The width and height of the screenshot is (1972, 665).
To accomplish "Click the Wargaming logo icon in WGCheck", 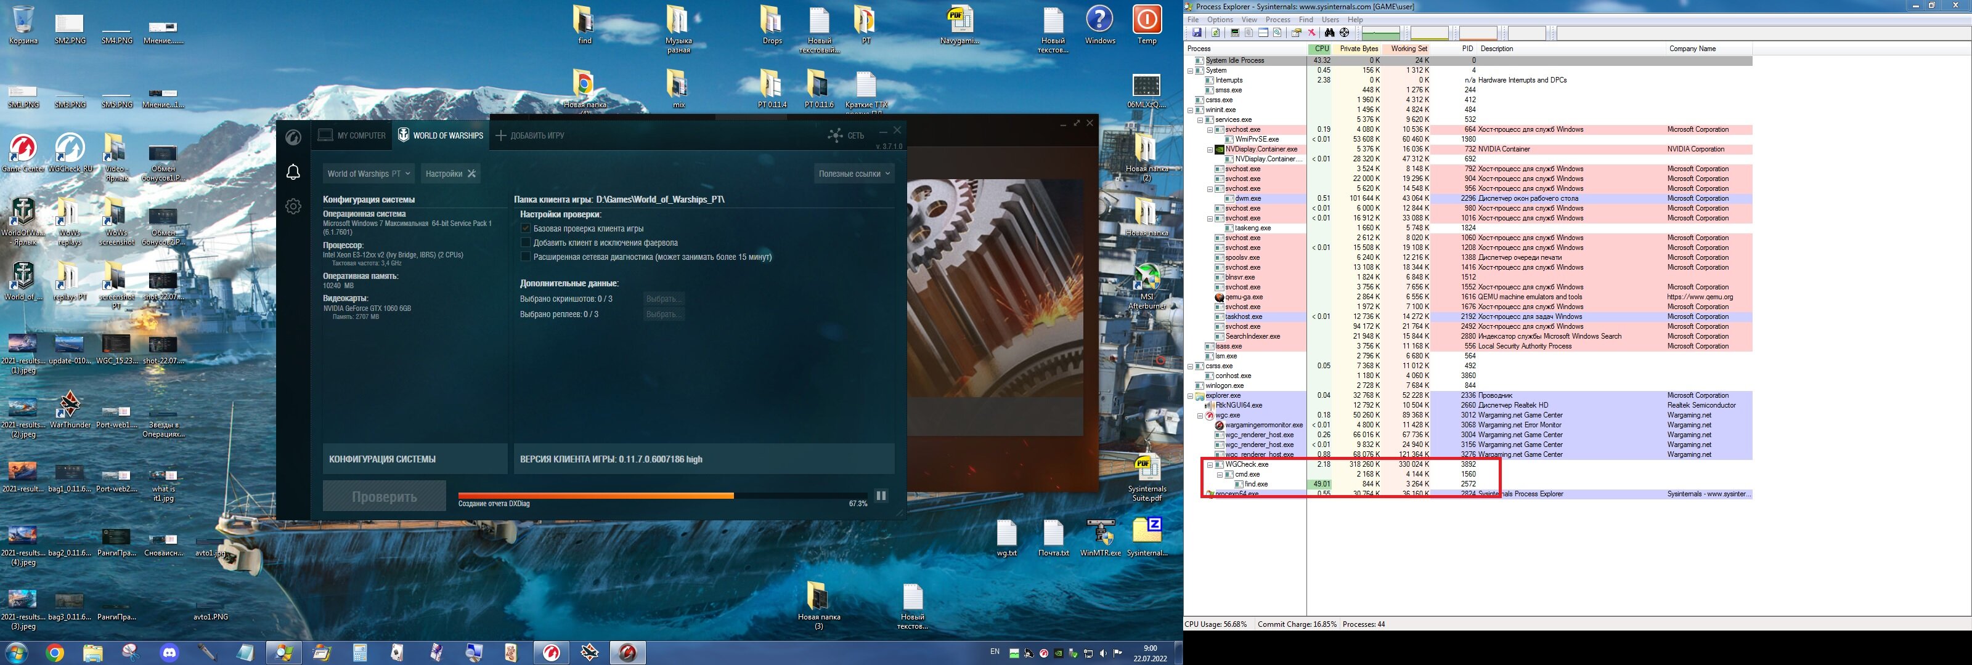I will tap(293, 137).
